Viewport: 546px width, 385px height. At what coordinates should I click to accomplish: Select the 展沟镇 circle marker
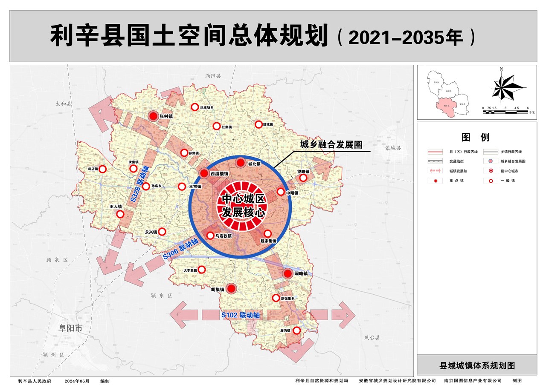point(297,330)
